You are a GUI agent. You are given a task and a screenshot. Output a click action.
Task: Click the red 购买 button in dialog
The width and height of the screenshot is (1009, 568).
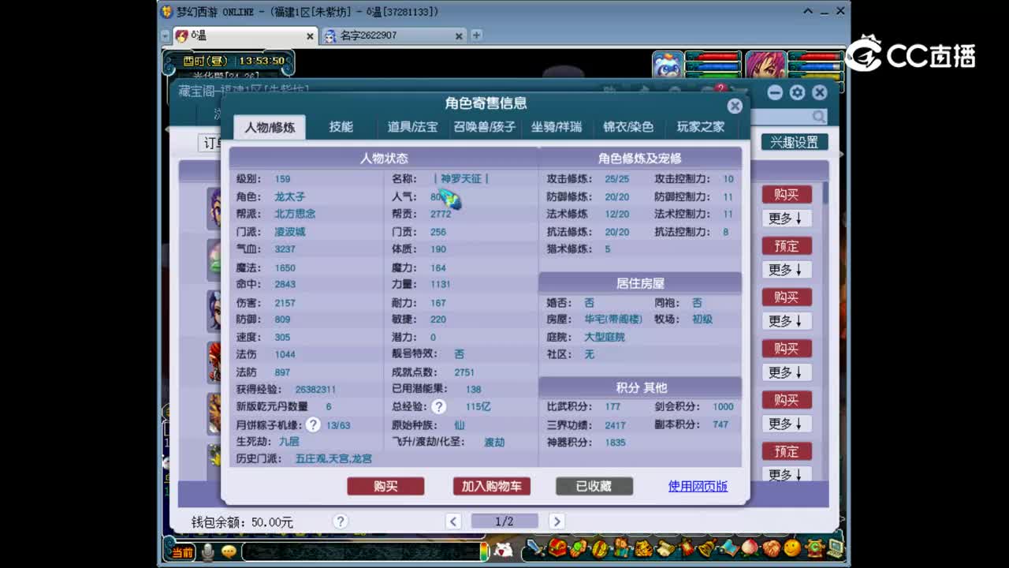coord(385,486)
